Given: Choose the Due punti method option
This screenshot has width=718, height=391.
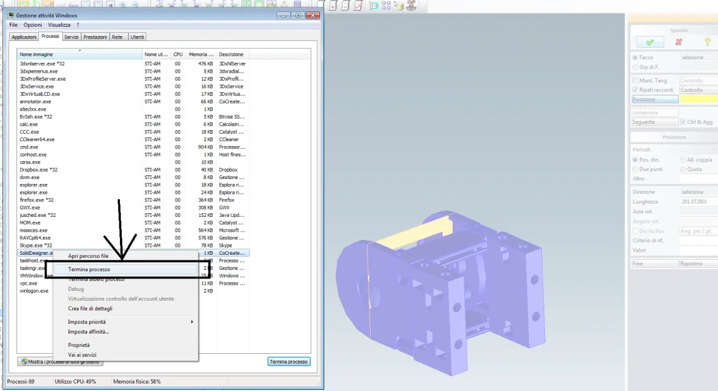Looking at the screenshot, I should [635, 169].
